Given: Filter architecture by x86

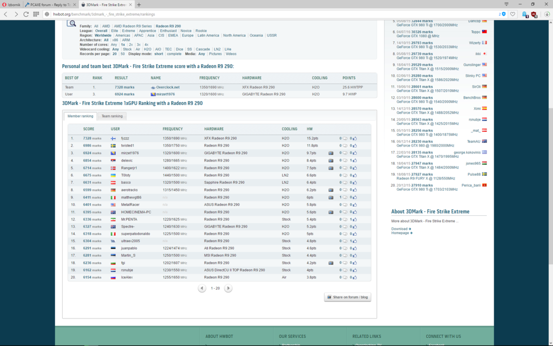Looking at the screenshot, I should (x=115, y=40).
